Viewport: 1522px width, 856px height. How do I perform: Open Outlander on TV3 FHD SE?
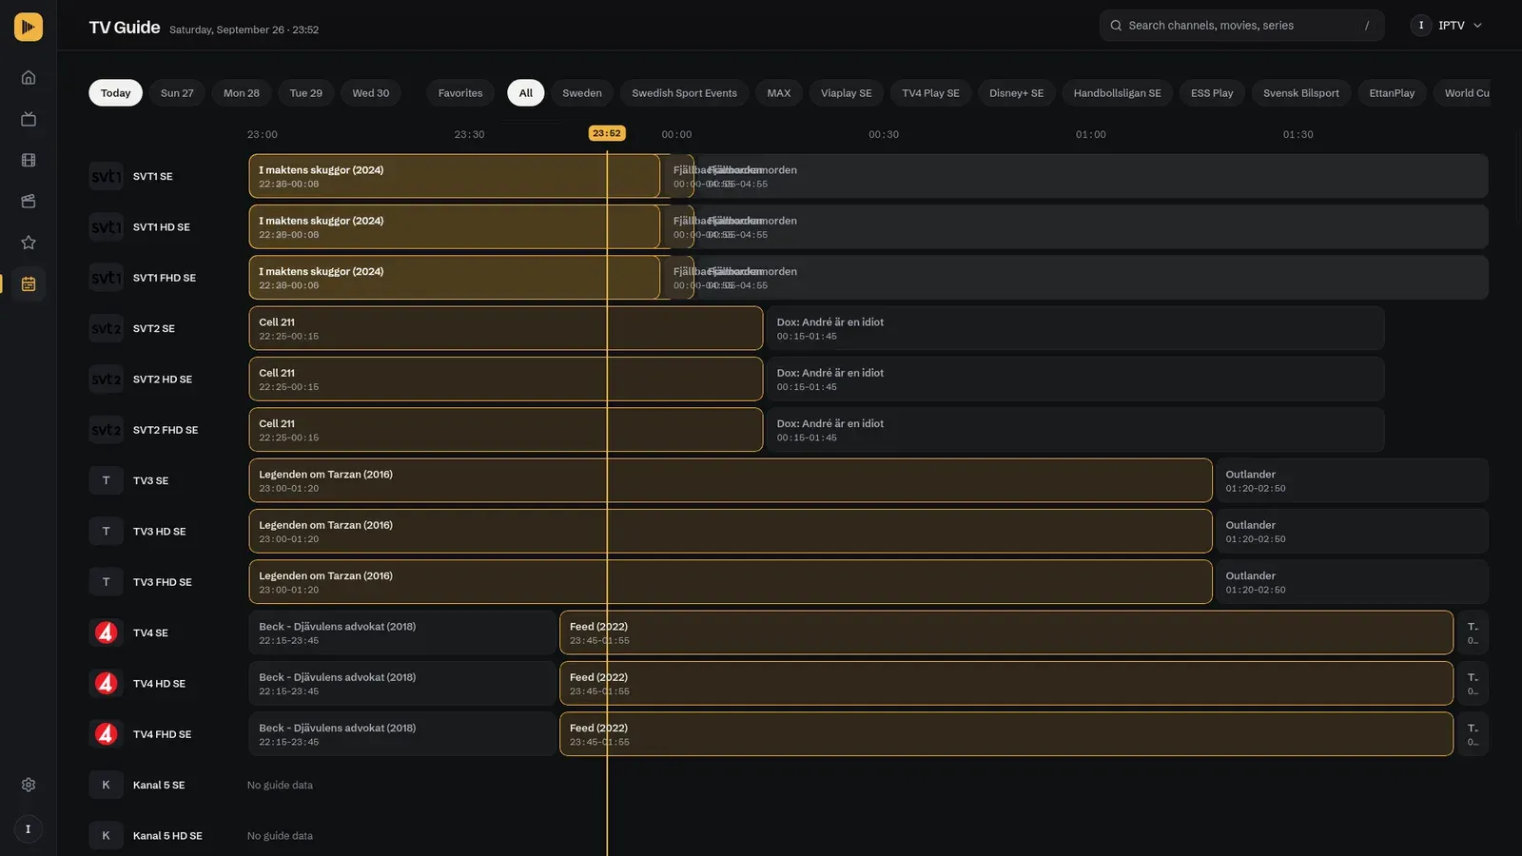1352,582
